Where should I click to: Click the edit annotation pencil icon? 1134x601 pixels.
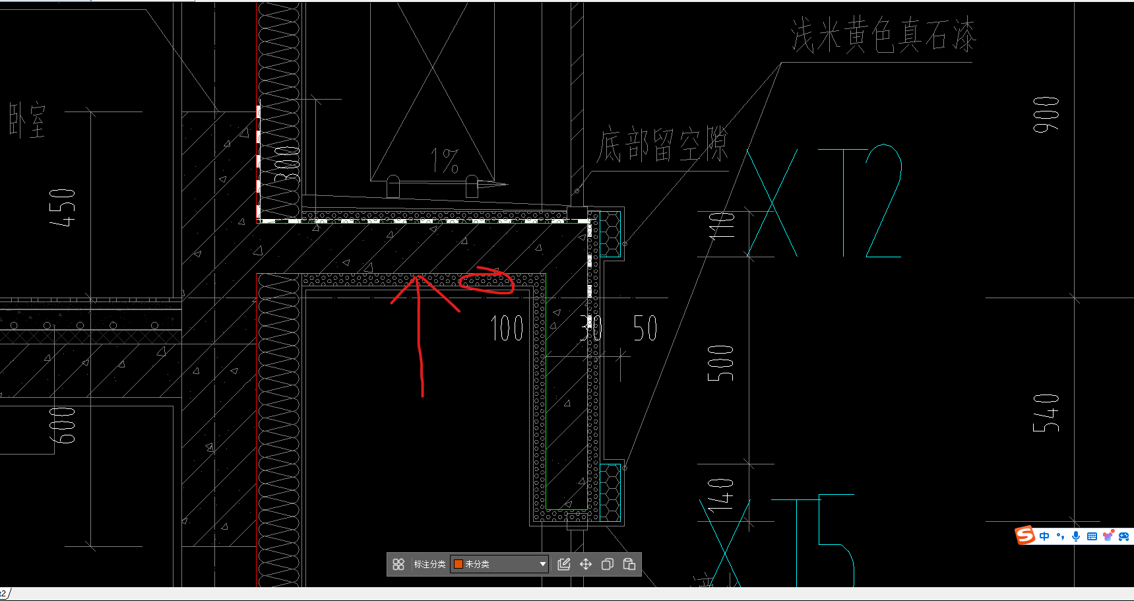(x=564, y=564)
